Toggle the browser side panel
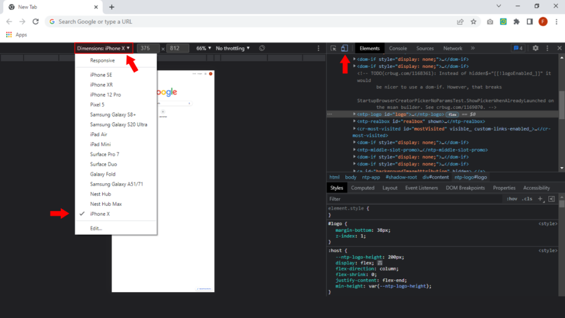The image size is (565, 318). tap(530, 22)
